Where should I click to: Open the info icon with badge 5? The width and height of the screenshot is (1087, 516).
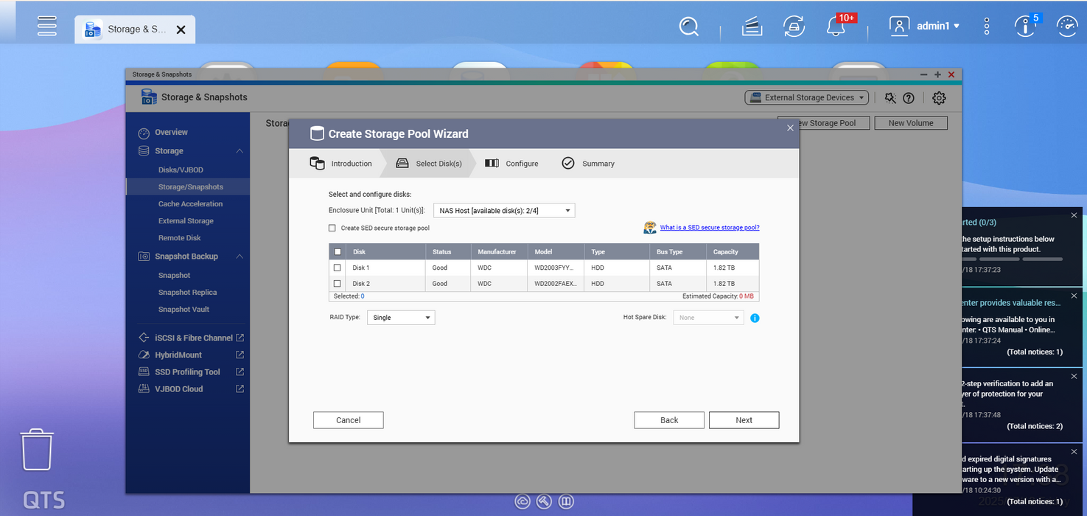1024,27
